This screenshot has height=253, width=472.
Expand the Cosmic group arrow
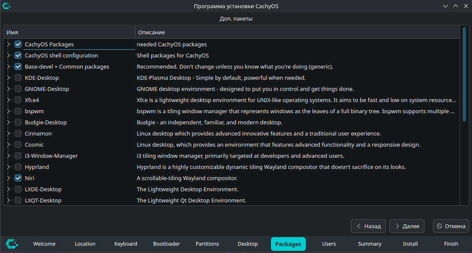pyautogui.click(x=9, y=145)
